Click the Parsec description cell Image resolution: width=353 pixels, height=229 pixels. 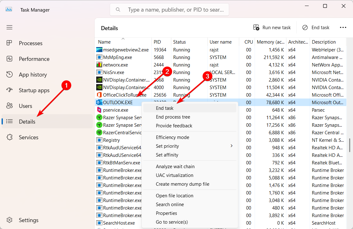[318, 110]
